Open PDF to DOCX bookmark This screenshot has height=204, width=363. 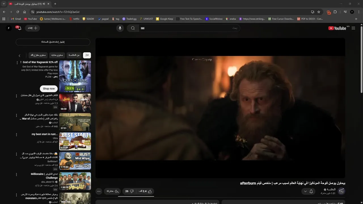pyautogui.click(x=310, y=19)
